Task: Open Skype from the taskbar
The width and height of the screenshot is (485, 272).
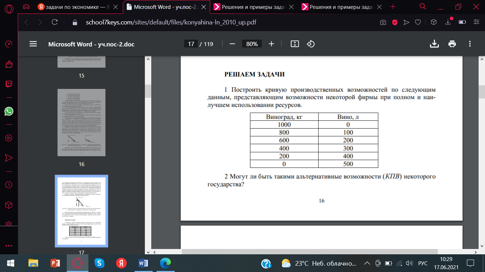Action: (x=99, y=263)
